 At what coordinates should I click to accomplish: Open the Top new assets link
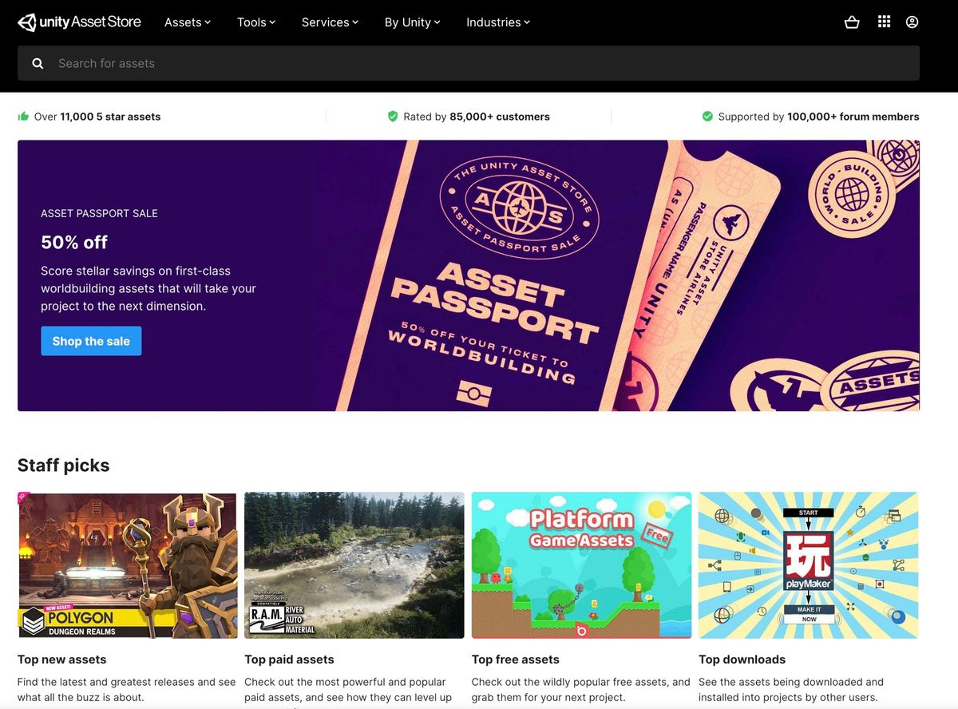pyautogui.click(x=61, y=659)
